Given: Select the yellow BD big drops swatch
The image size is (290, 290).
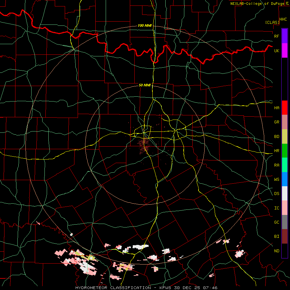Looking at the screenshot, I should (x=285, y=137).
